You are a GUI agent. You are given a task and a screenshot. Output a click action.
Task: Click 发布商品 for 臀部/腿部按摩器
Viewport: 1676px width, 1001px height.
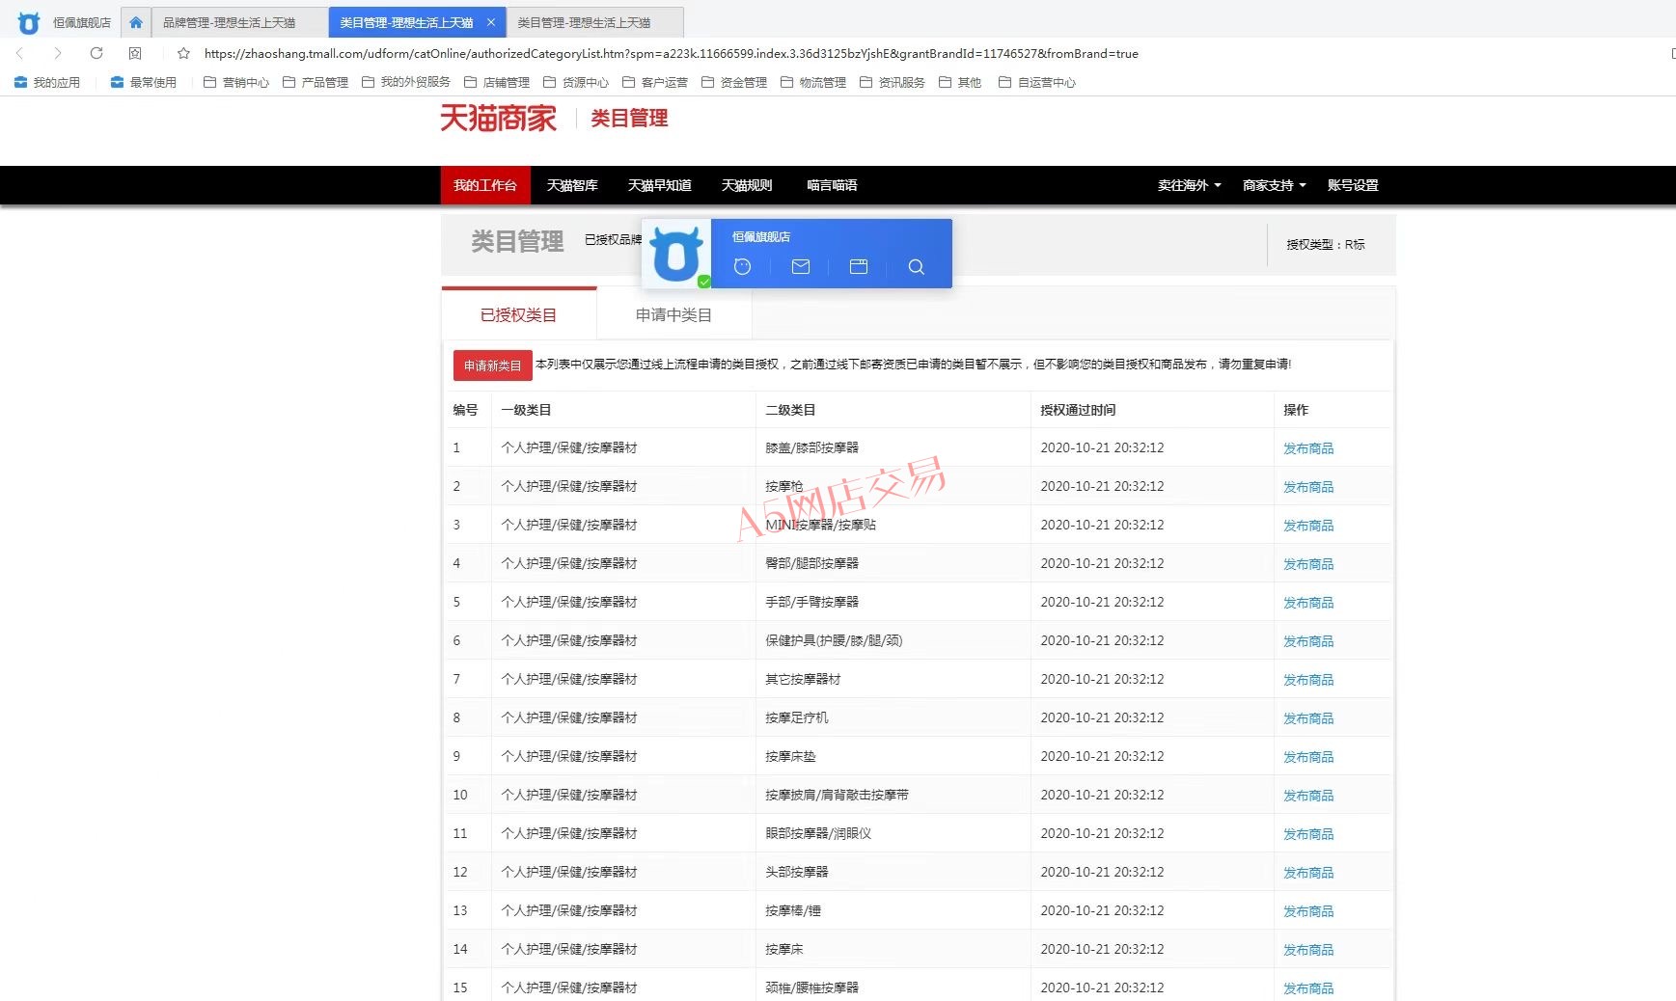pyautogui.click(x=1308, y=564)
